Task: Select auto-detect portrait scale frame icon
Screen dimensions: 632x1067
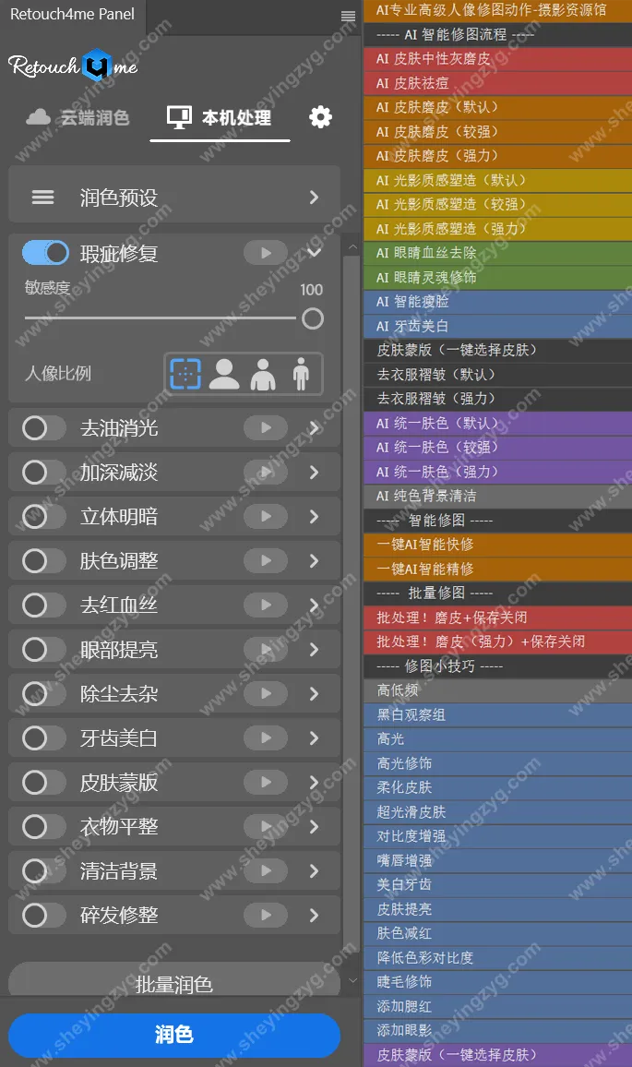Action: [x=185, y=373]
